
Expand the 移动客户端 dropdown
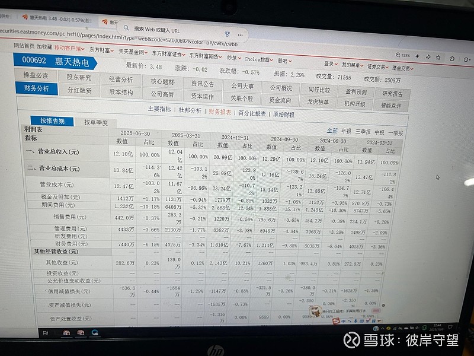tap(69, 48)
